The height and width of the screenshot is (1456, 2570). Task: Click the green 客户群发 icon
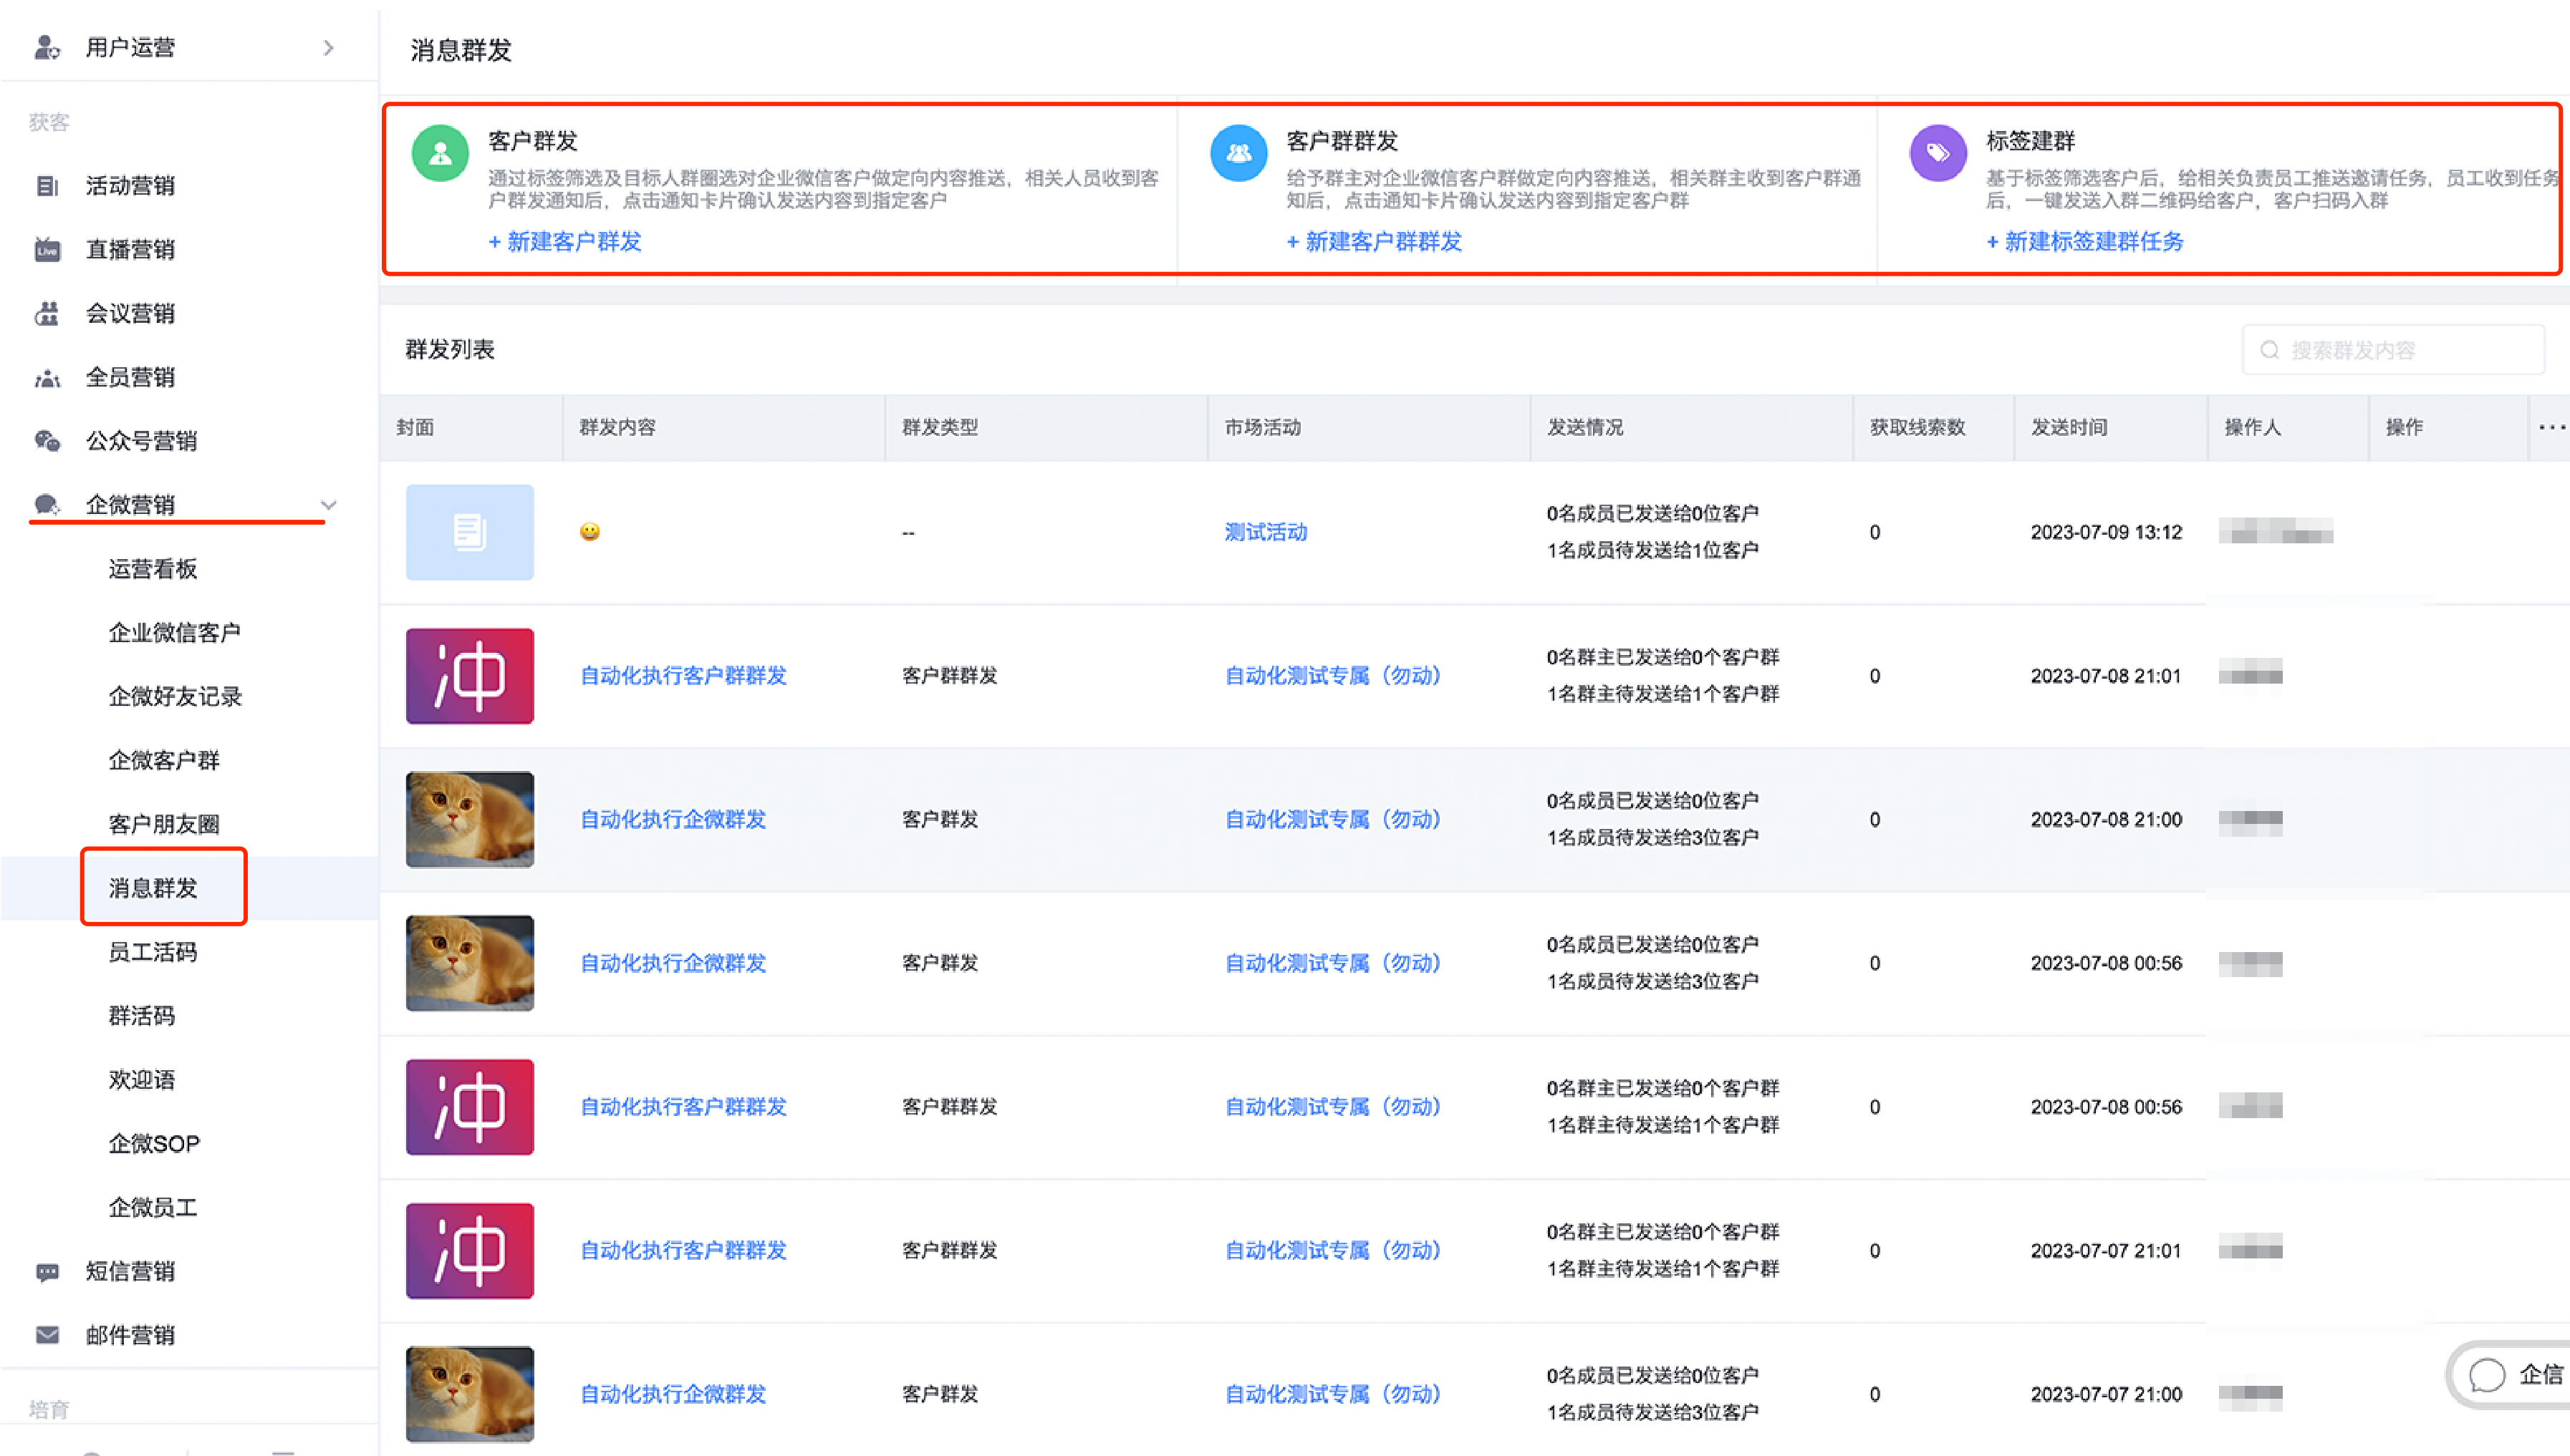[441, 154]
